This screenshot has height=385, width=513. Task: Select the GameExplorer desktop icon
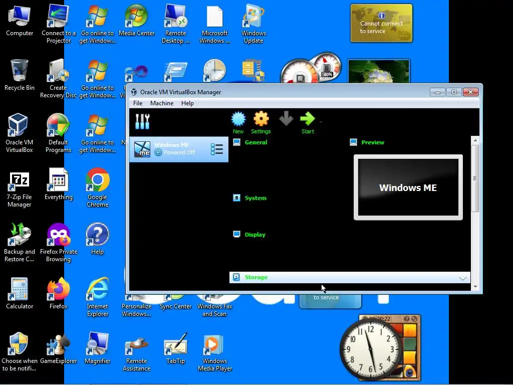coord(58,348)
